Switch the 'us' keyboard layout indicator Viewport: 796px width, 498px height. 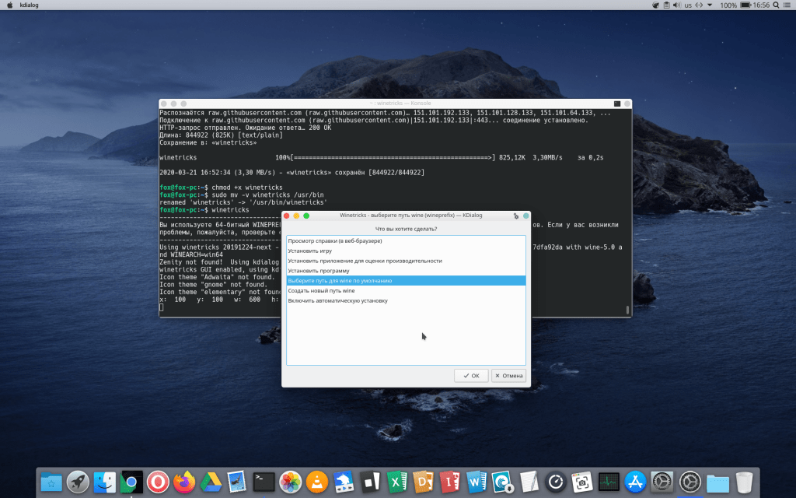click(x=688, y=5)
